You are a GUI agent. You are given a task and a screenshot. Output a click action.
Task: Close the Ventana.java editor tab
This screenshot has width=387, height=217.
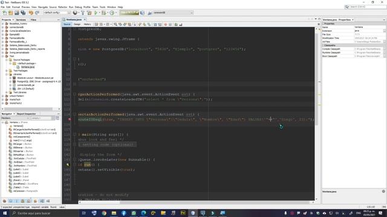click(85, 19)
